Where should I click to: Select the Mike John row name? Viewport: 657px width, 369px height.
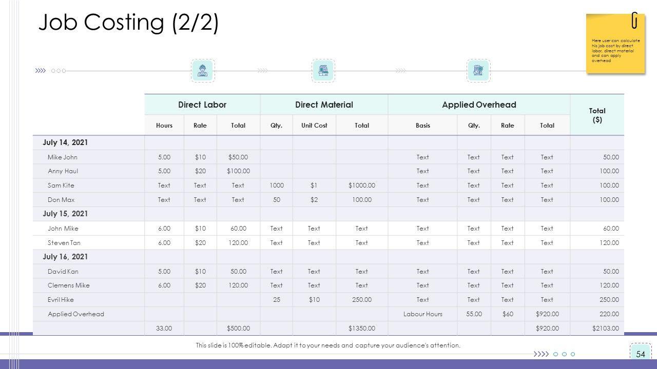click(63, 157)
